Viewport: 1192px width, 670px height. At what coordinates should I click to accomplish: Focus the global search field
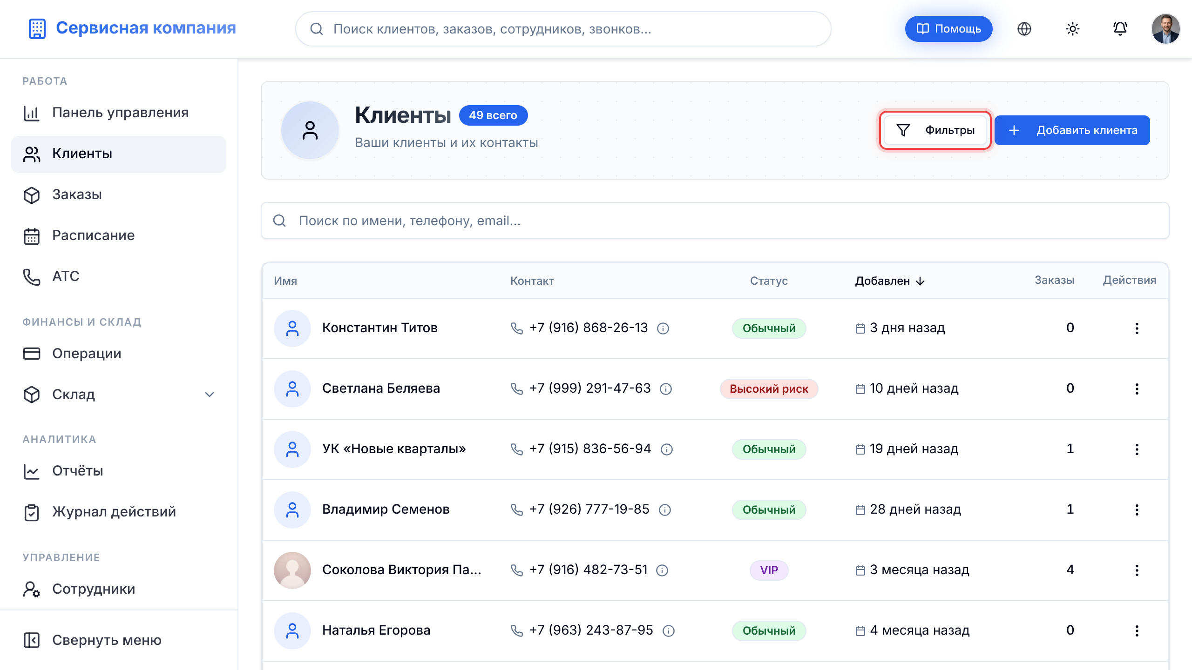pos(563,29)
